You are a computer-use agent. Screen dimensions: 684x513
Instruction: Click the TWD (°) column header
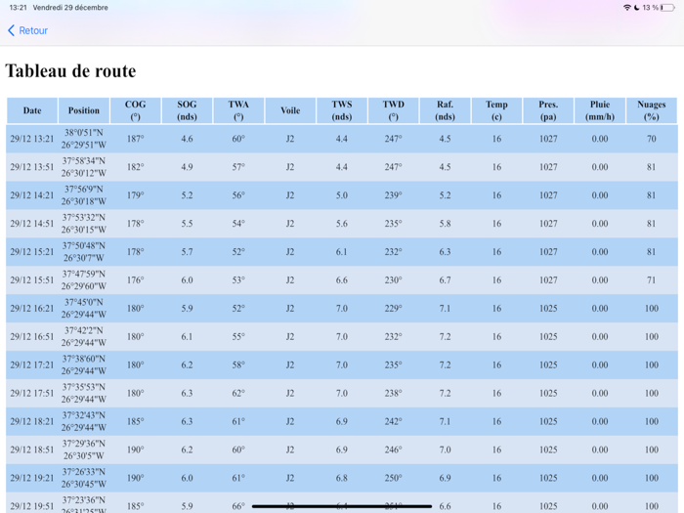[x=393, y=110]
